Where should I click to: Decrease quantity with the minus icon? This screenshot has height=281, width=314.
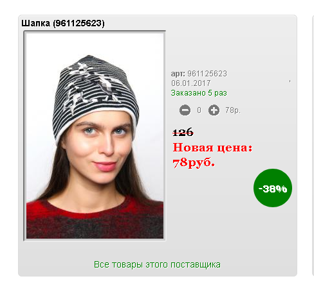coord(185,110)
